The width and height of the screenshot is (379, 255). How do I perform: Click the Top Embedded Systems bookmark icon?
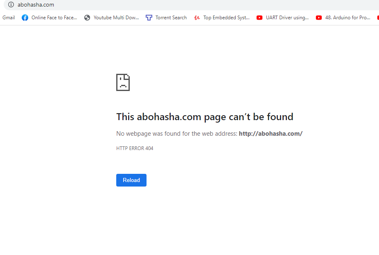click(197, 18)
